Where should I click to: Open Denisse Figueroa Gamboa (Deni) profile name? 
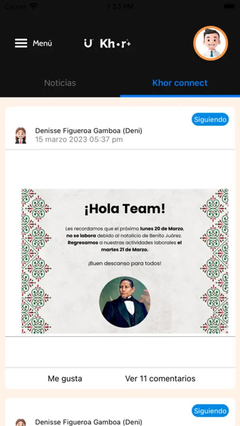(x=89, y=131)
